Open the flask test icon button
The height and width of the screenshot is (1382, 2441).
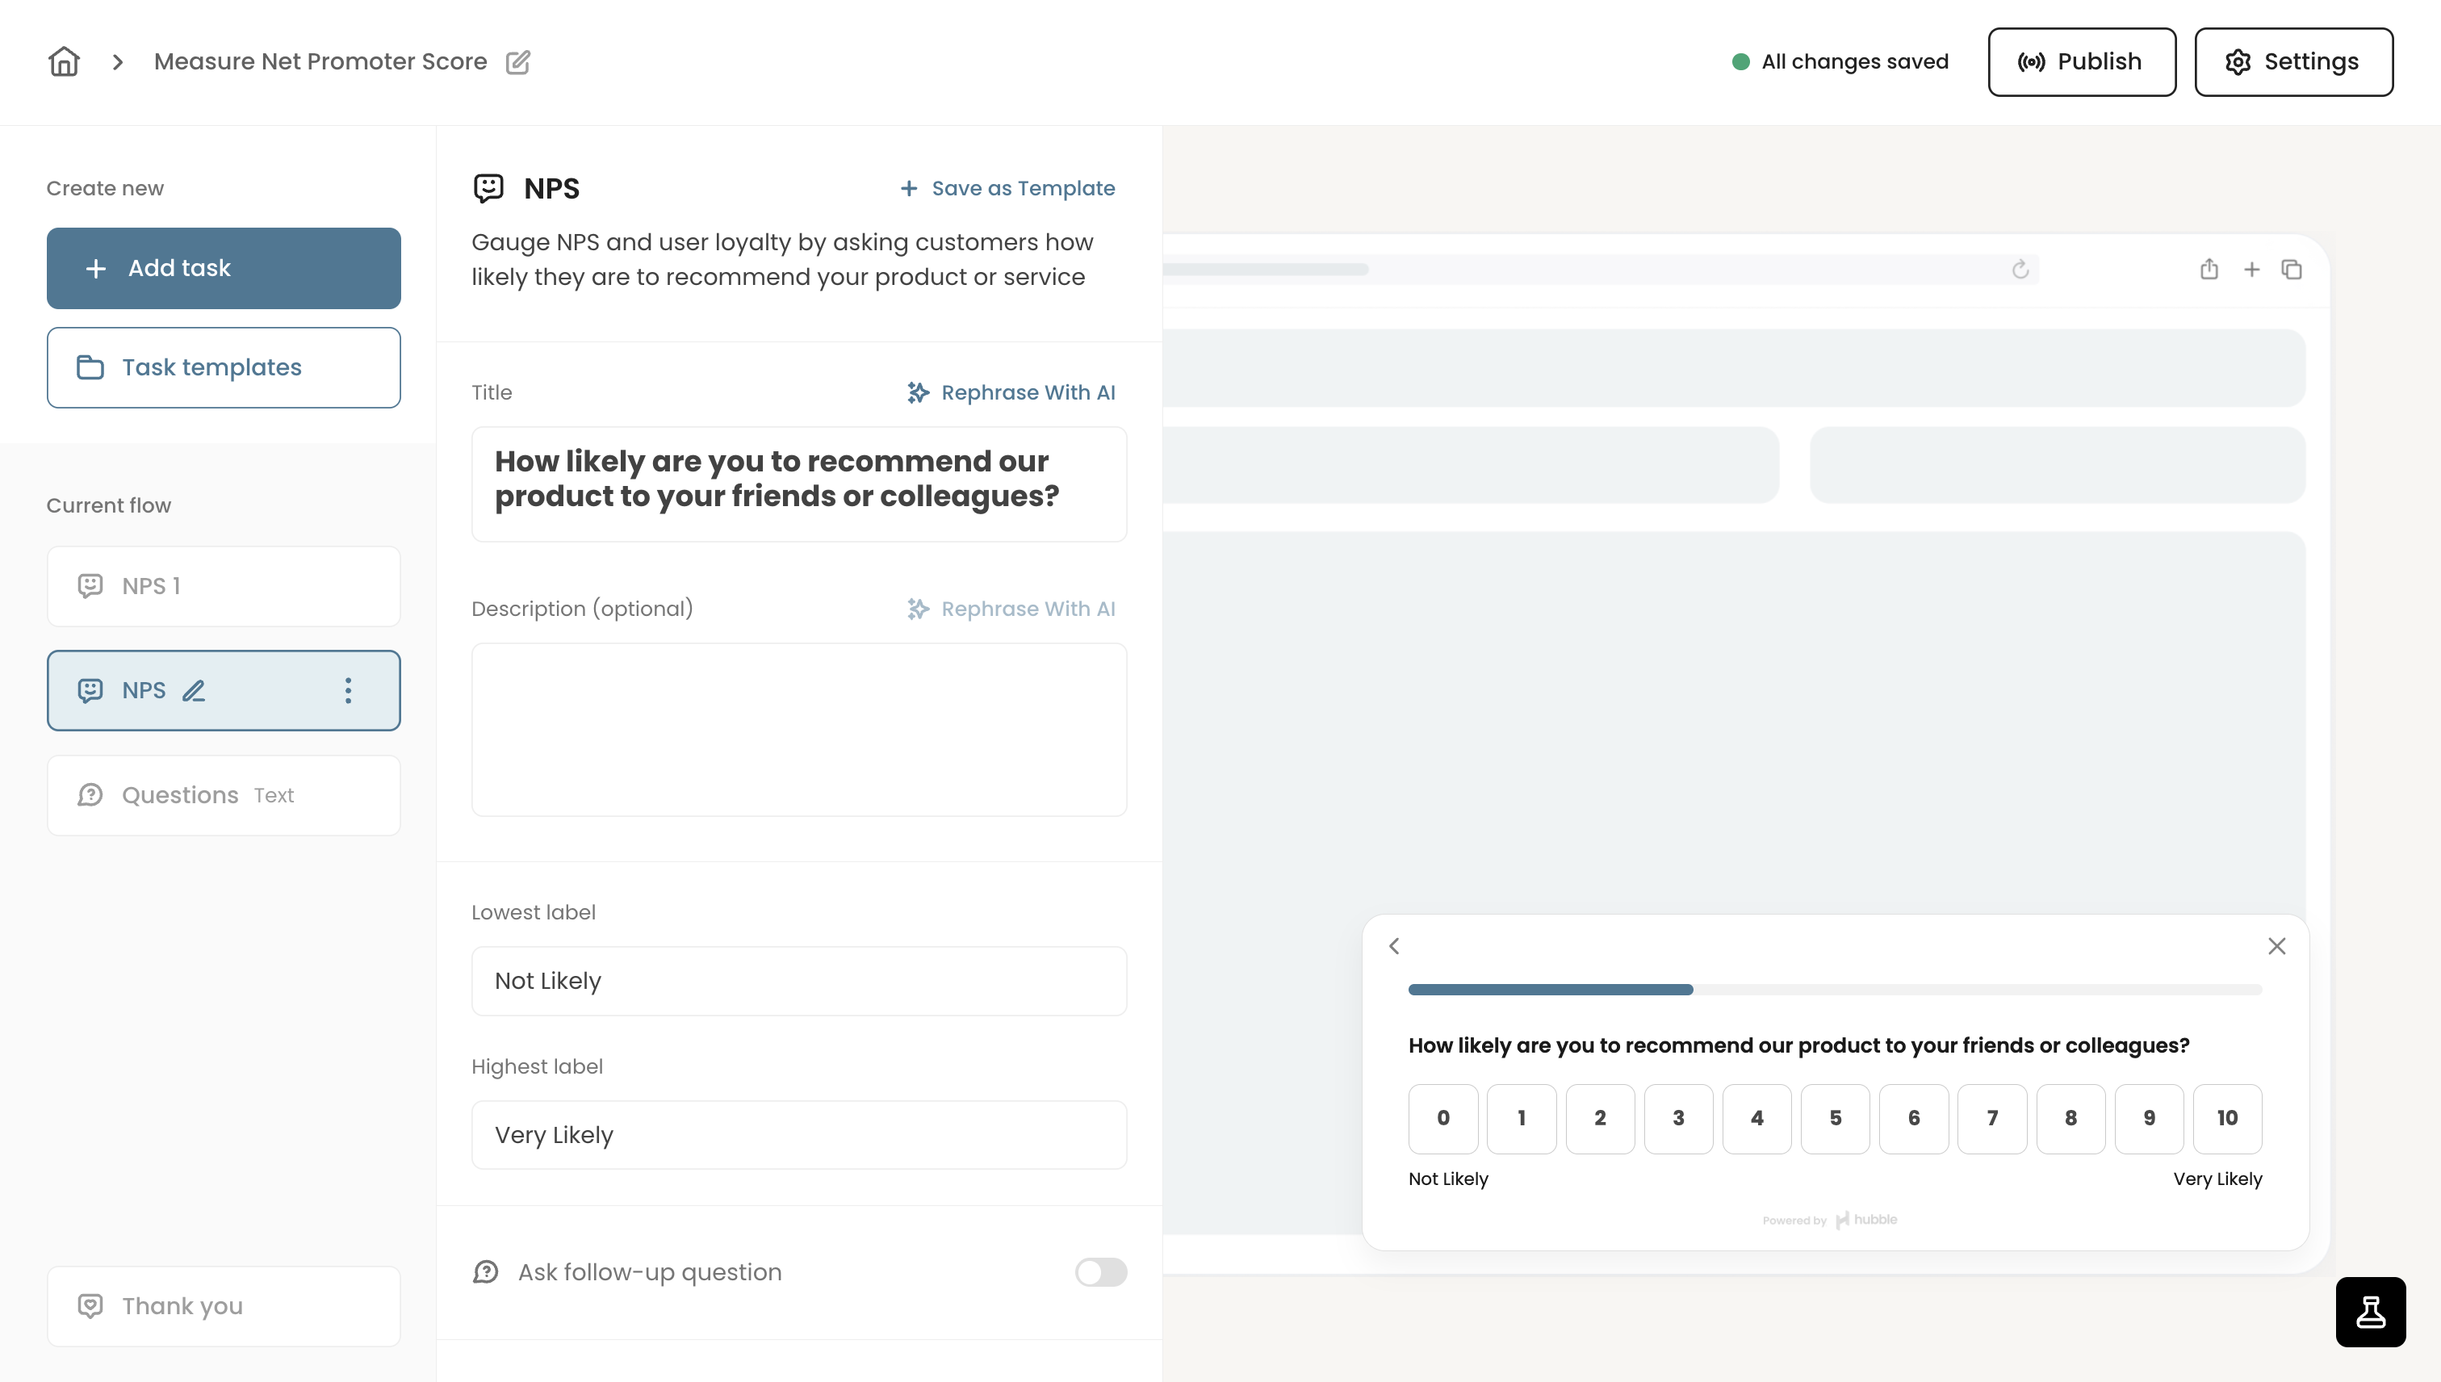[2371, 1312]
